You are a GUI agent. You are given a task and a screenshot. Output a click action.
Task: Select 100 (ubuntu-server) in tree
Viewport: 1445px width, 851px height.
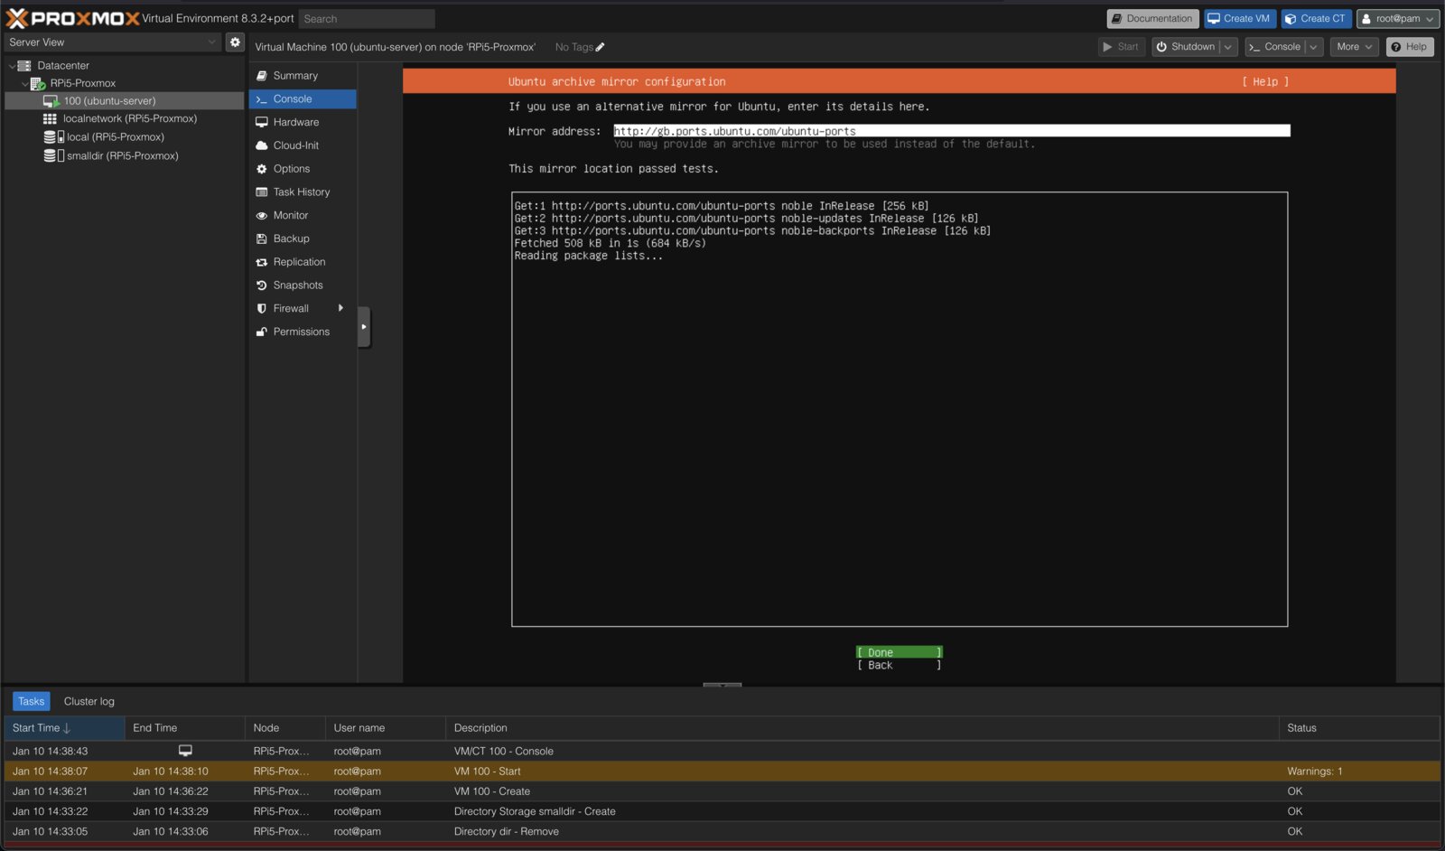tap(124, 101)
